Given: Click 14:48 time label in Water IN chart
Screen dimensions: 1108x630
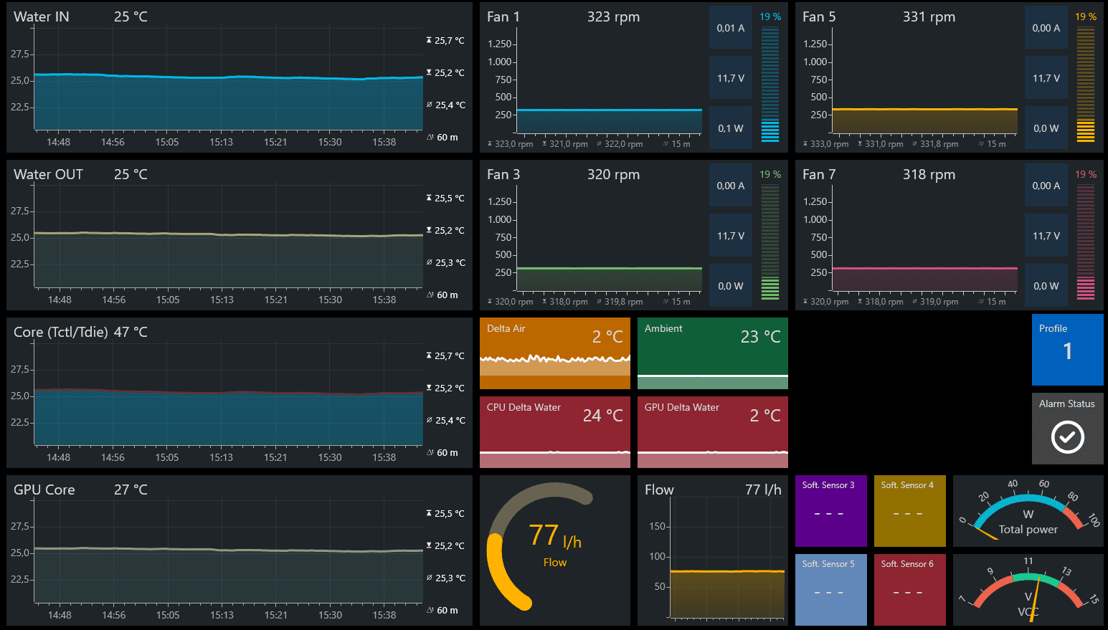Looking at the screenshot, I should pyautogui.click(x=59, y=142).
